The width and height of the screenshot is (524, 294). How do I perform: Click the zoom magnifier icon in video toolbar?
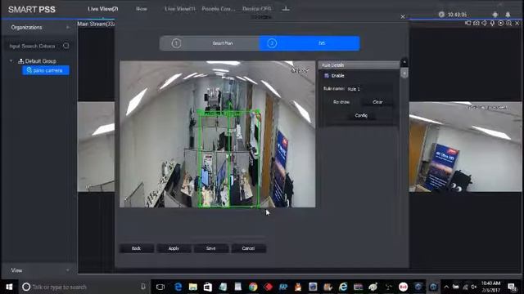point(508,23)
